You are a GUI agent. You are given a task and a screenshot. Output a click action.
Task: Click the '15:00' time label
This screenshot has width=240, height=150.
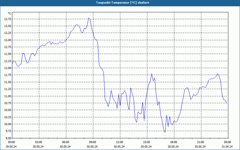(147, 142)
